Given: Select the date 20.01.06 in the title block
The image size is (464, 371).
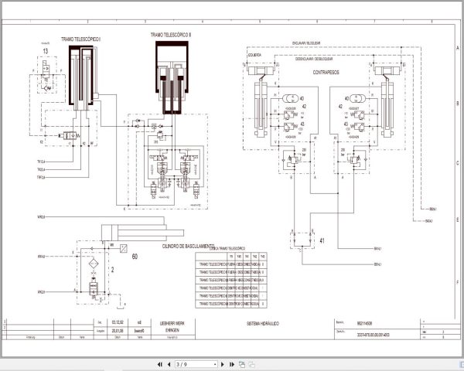Looking at the screenshot, I should click(118, 332).
